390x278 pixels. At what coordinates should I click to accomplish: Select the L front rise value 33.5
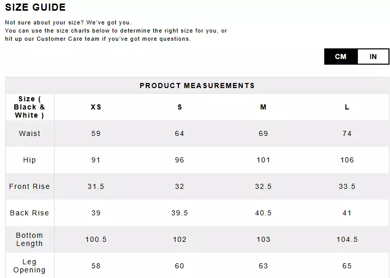click(x=347, y=186)
